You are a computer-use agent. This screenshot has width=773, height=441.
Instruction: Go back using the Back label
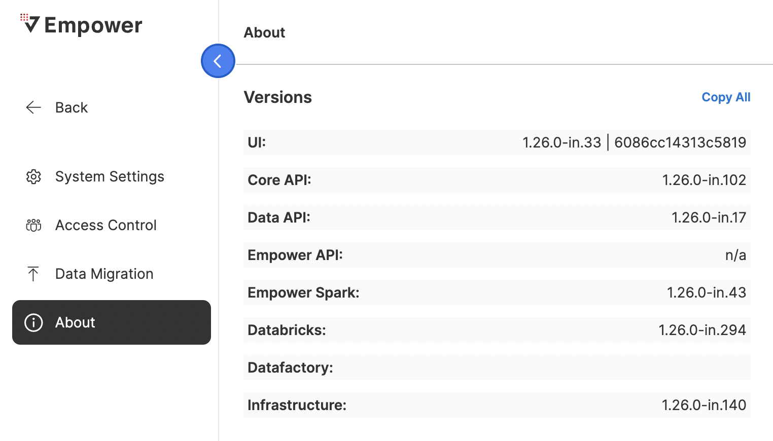coord(72,107)
